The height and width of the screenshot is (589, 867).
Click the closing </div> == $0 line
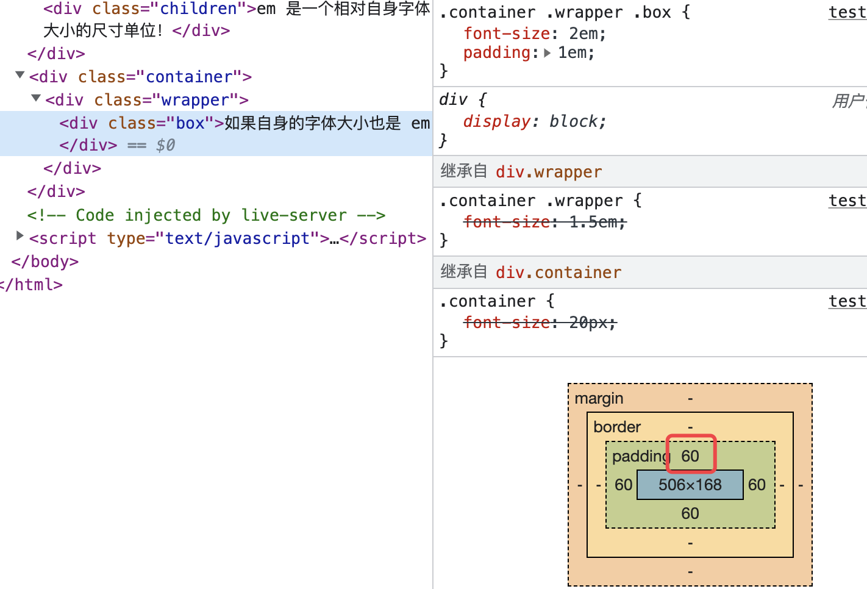click(117, 145)
